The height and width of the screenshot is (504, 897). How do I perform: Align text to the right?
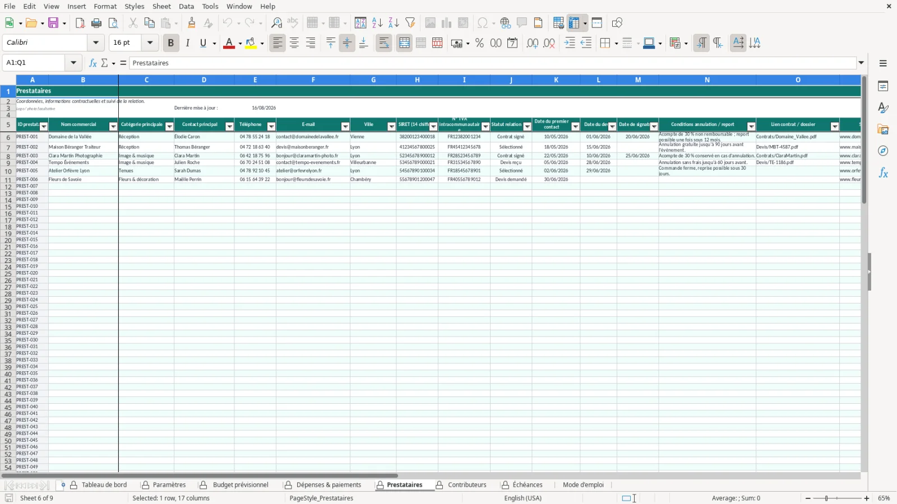tap(311, 43)
